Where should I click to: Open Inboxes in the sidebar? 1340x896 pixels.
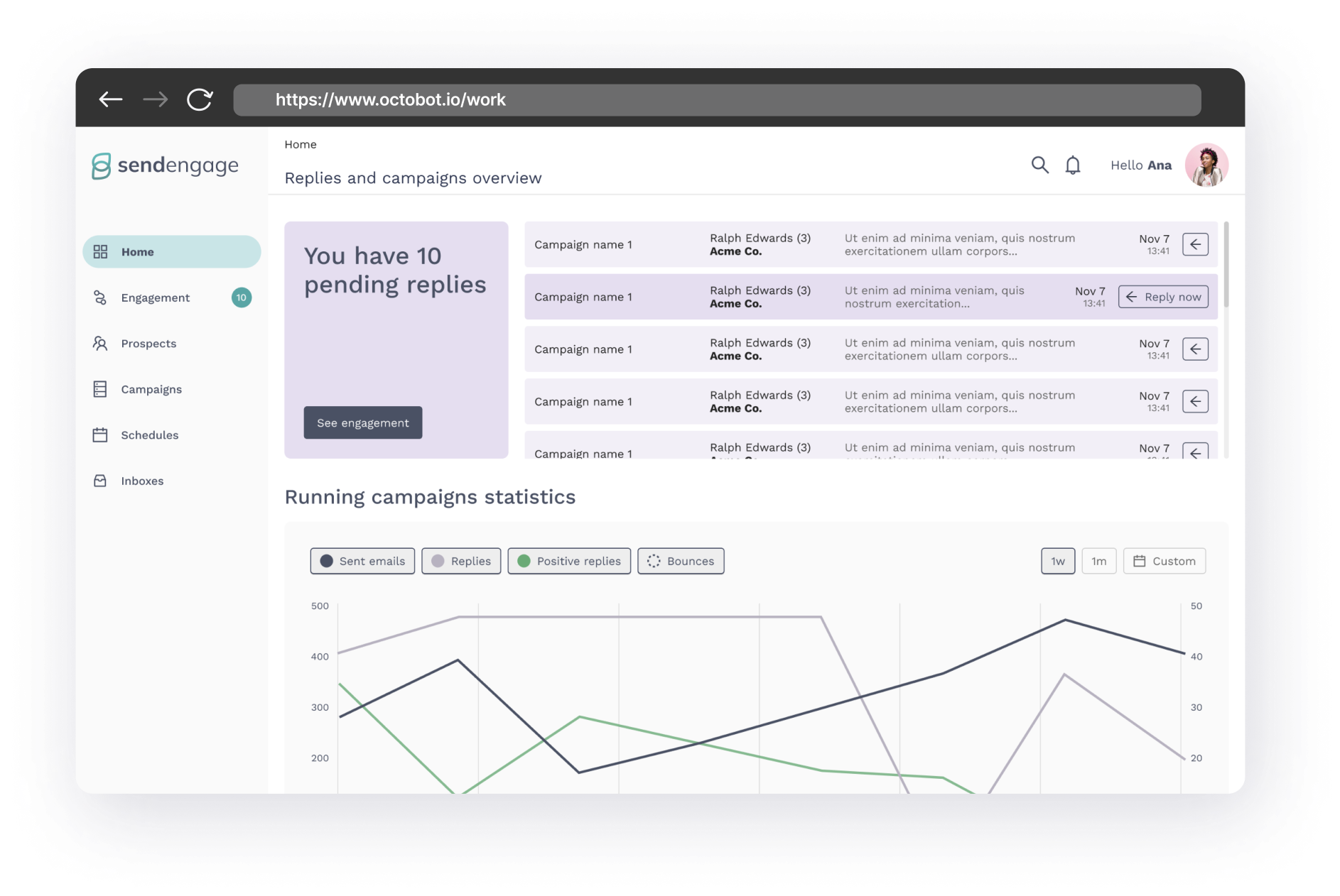[x=172, y=481]
